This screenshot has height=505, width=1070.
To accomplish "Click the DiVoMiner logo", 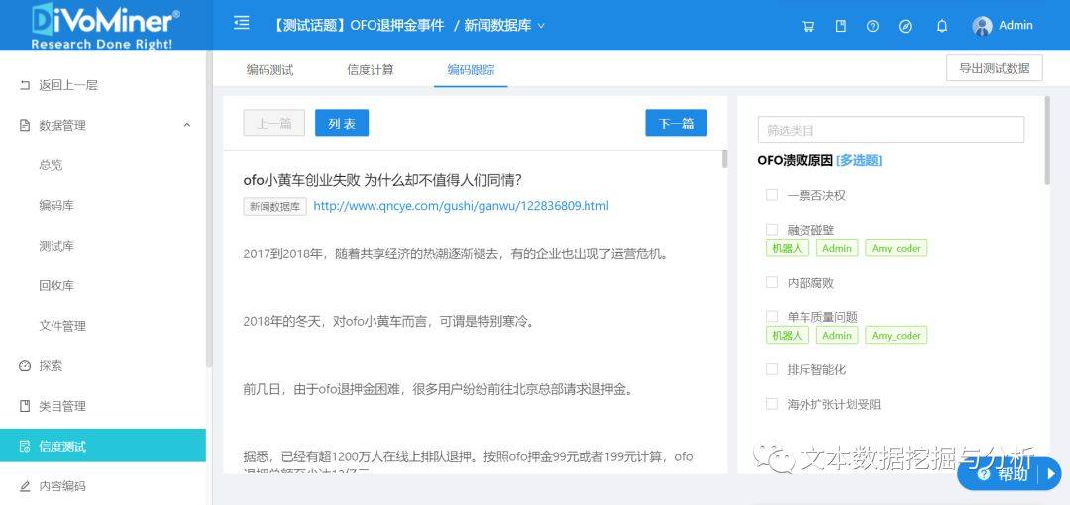I will (106, 26).
